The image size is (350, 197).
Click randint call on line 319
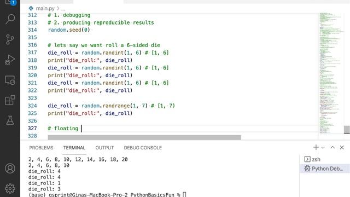point(111,68)
